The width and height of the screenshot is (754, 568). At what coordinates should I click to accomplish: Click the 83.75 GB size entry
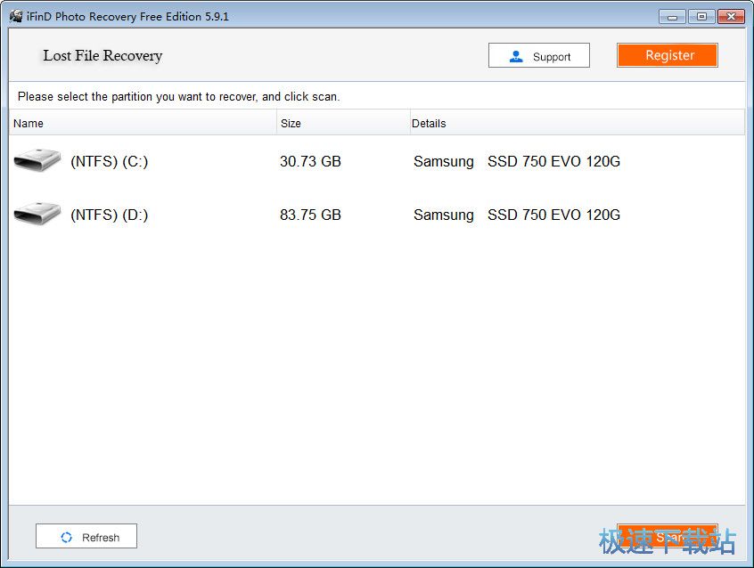pos(310,215)
